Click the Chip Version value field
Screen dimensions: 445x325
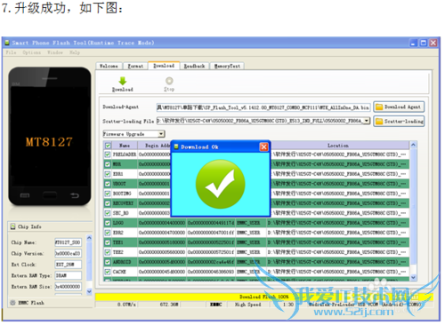(68, 253)
